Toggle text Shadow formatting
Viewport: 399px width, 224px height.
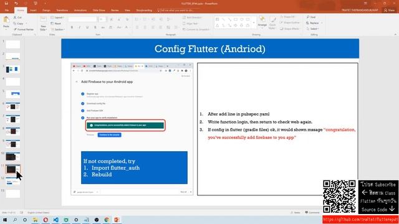[x=95, y=27]
